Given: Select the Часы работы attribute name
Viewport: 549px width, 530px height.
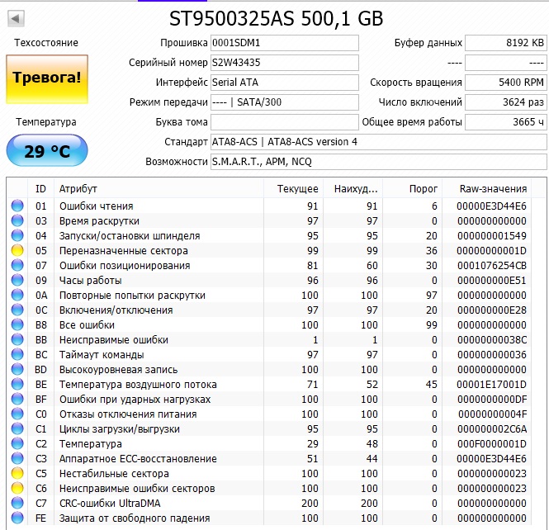Looking at the screenshot, I should 90,281.
